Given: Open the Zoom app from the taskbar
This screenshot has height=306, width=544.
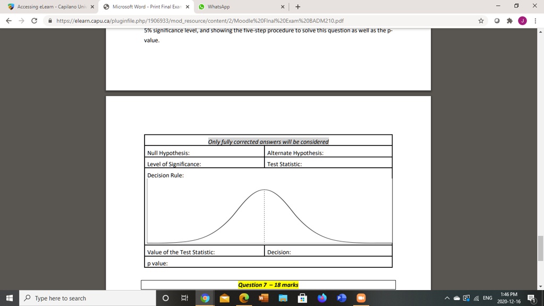Looking at the screenshot, I should [361, 298].
